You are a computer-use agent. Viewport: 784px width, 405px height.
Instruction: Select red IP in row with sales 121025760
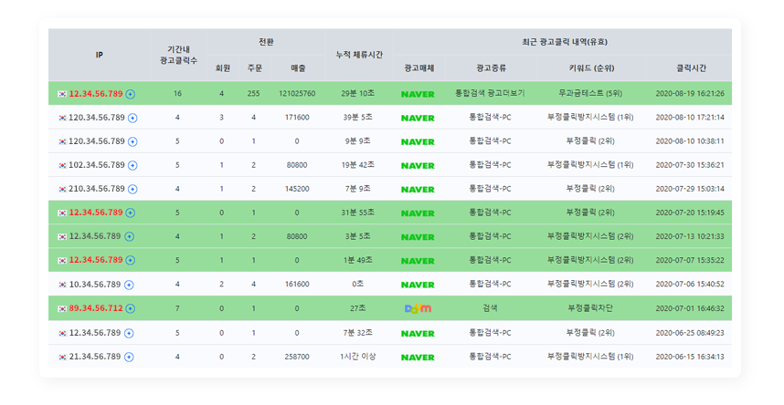[96, 93]
